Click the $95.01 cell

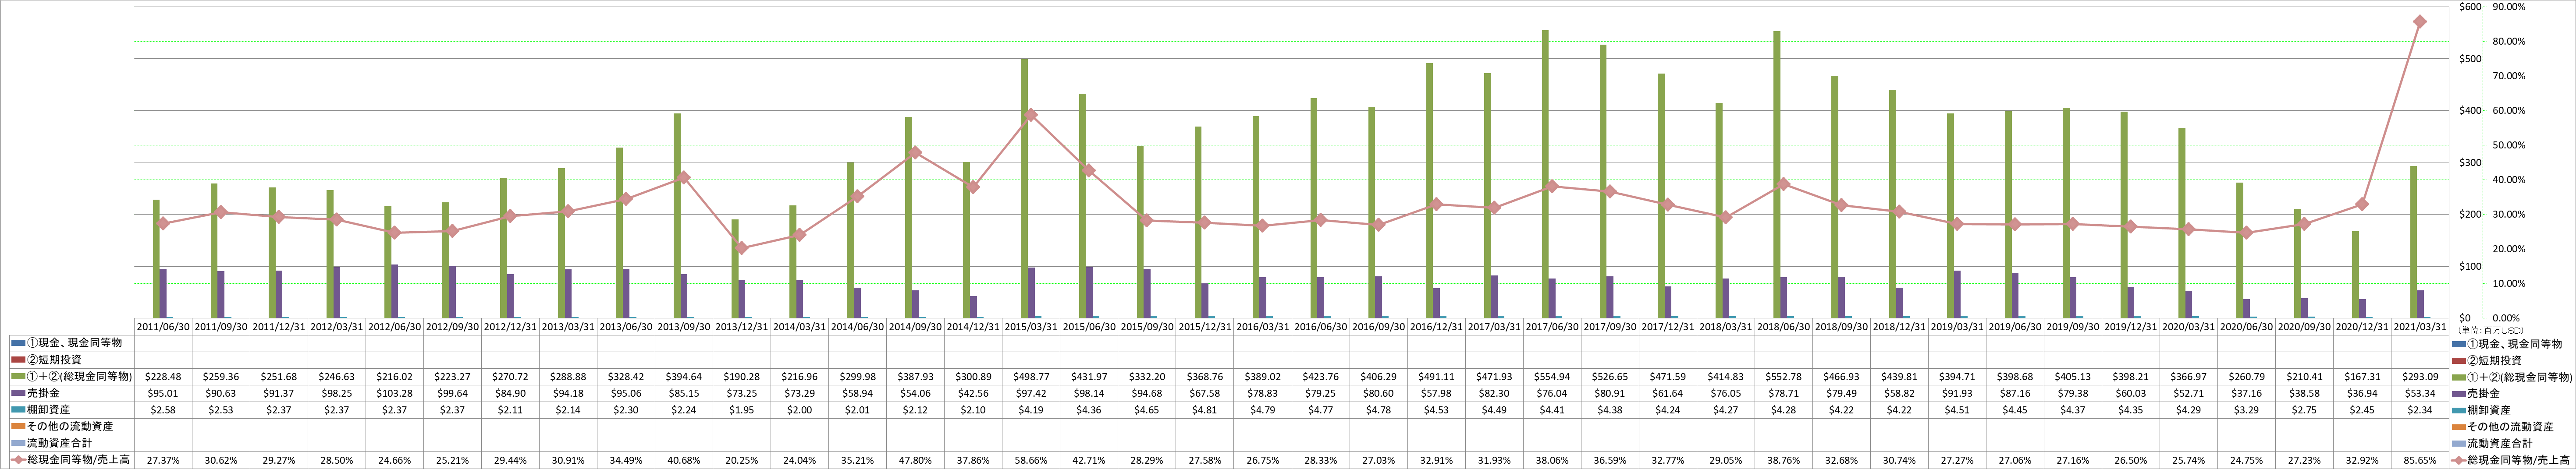coord(163,393)
